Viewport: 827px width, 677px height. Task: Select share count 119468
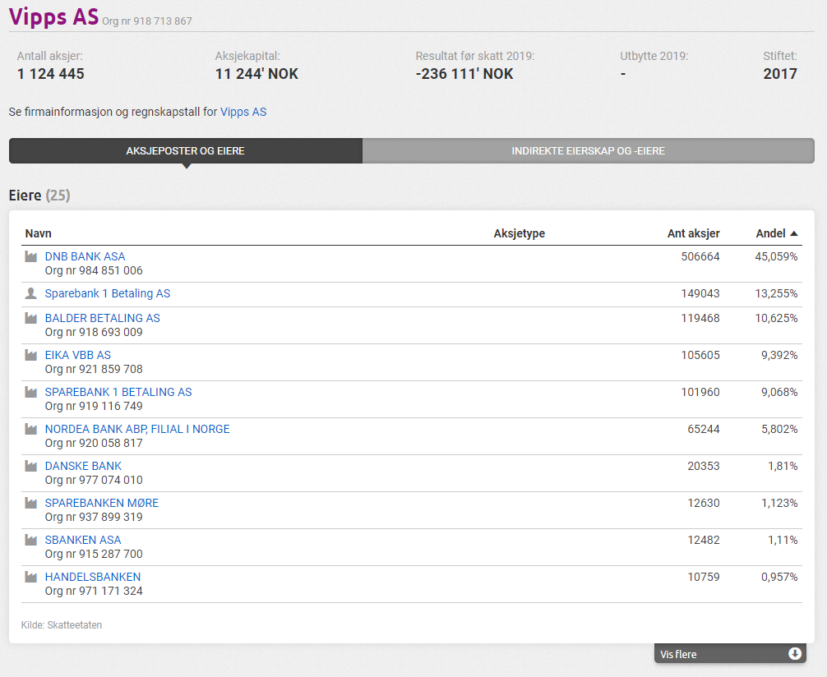pyautogui.click(x=700, y=319)
